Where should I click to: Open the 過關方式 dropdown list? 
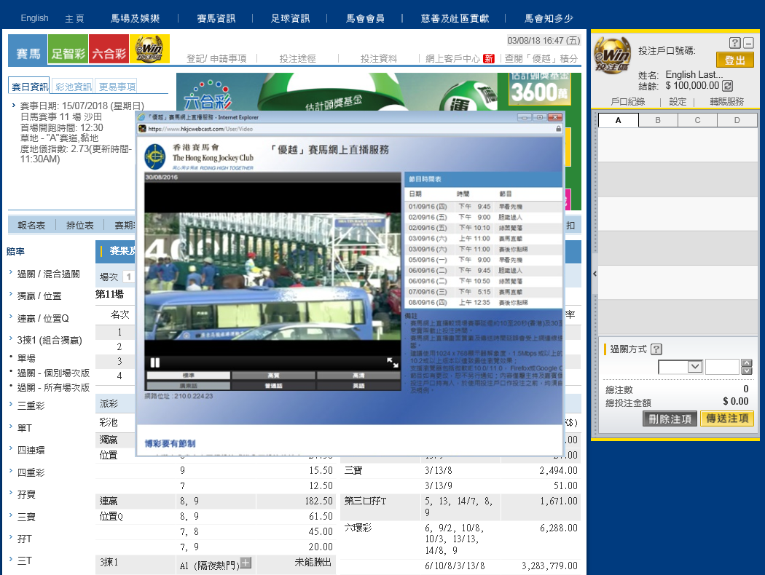[x=694, y=367]
